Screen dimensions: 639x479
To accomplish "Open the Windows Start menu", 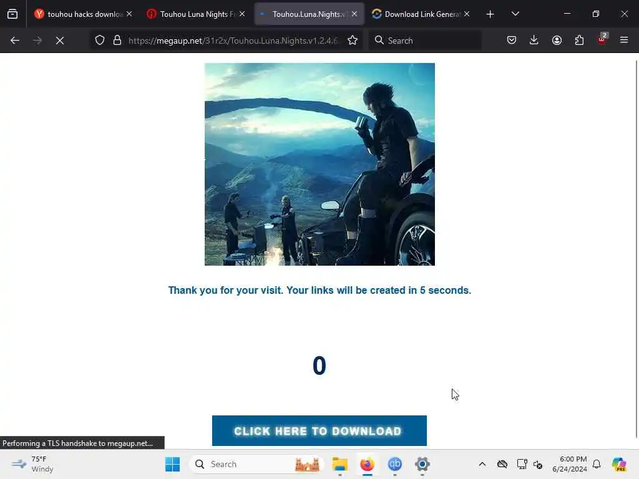I will 172,464.
